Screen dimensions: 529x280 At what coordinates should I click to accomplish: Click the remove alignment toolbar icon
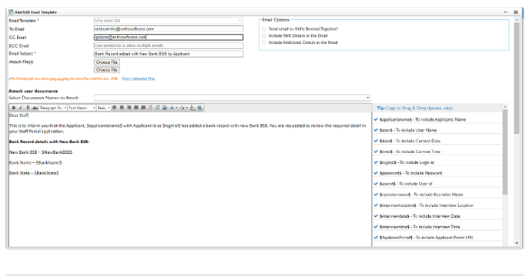(x=143, y=108)
